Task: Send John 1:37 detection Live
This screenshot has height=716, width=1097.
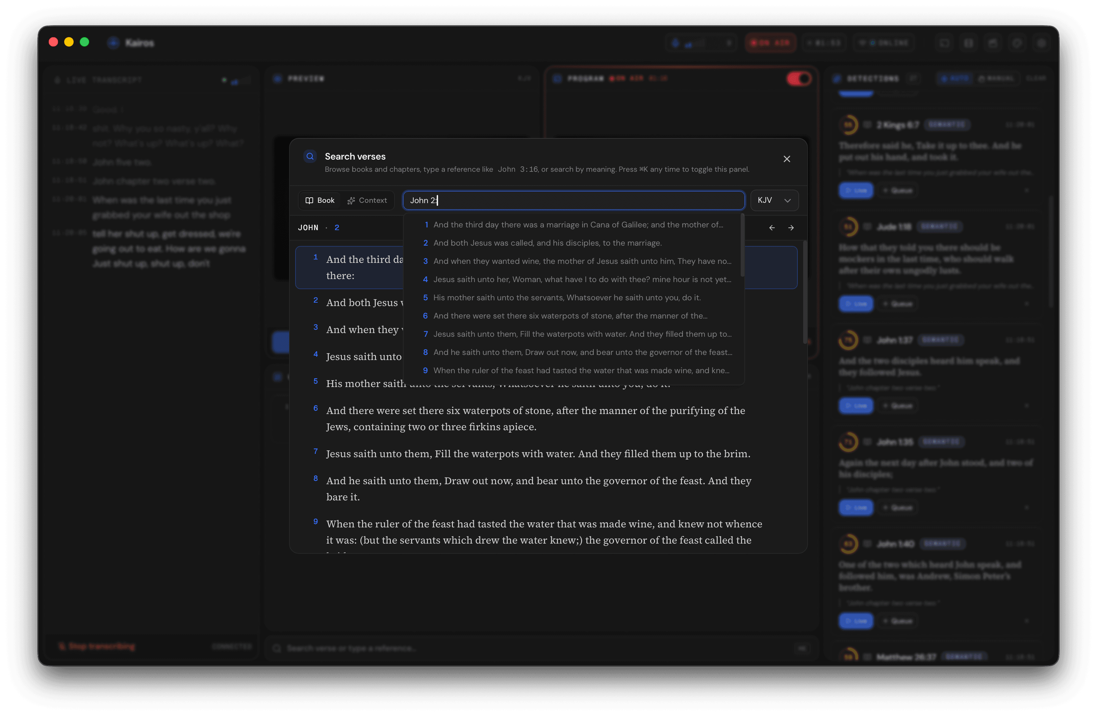Action: coord(856,406)
